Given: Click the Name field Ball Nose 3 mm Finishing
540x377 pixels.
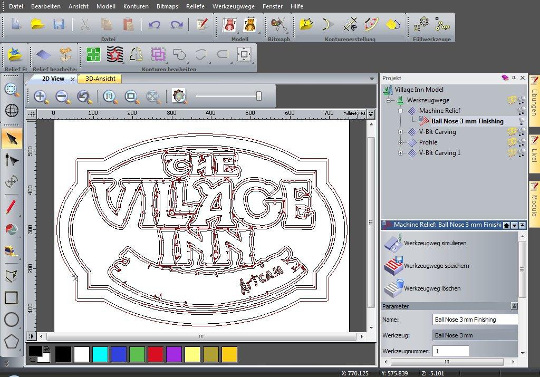Looking at the screenshot, I should 475,320.
